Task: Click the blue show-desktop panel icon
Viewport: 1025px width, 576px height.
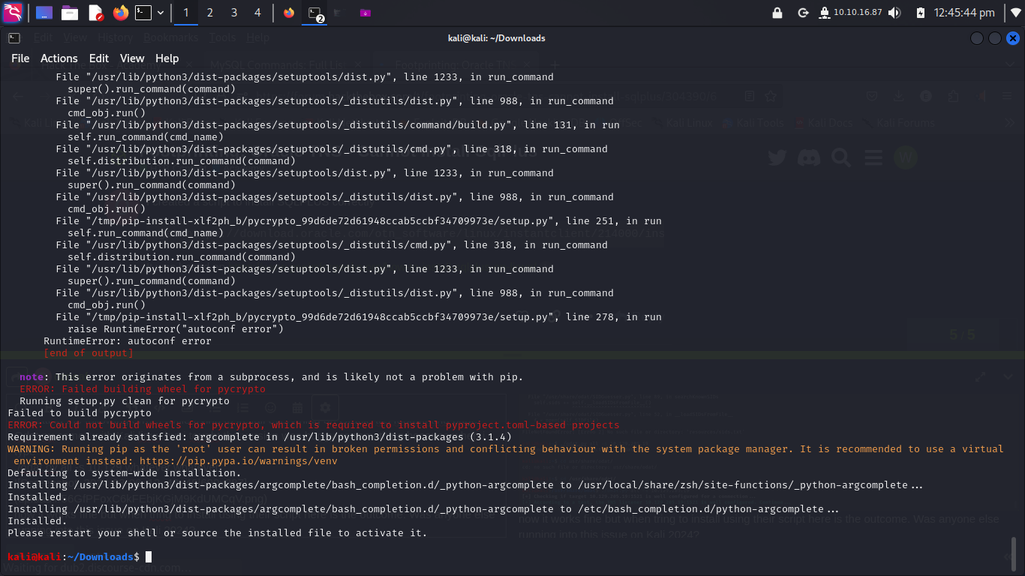Action: pyautogui.click(x=44, y=13)
